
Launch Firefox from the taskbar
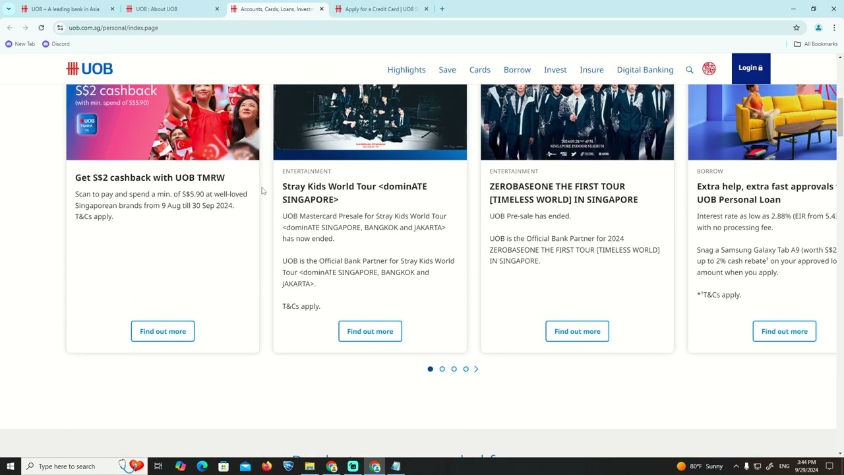[266, 466]
